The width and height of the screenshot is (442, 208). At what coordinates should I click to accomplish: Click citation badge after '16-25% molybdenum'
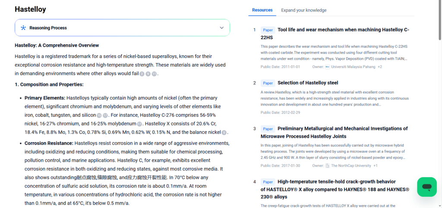tap(139, 124)
